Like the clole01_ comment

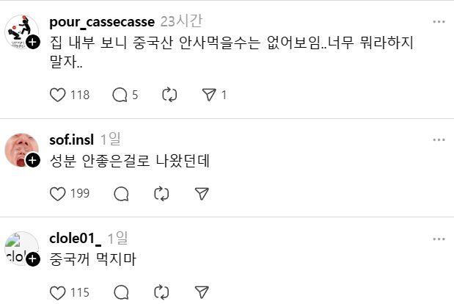pyautogui.click(x=57, y=292)
